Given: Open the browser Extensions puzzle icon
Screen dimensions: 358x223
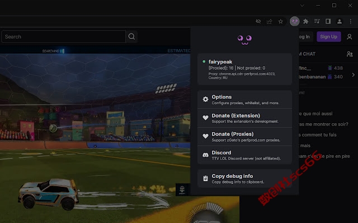Looking at the screenshot, I should click(306, 21).
